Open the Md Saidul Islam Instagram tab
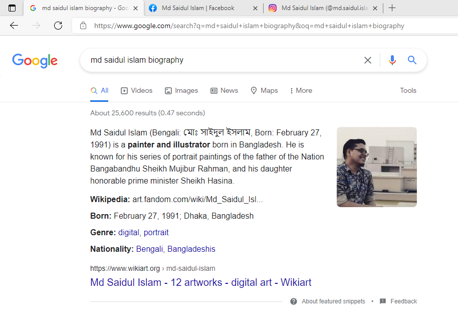The width and height of the screenshot is (458, 329). [323, 8]
